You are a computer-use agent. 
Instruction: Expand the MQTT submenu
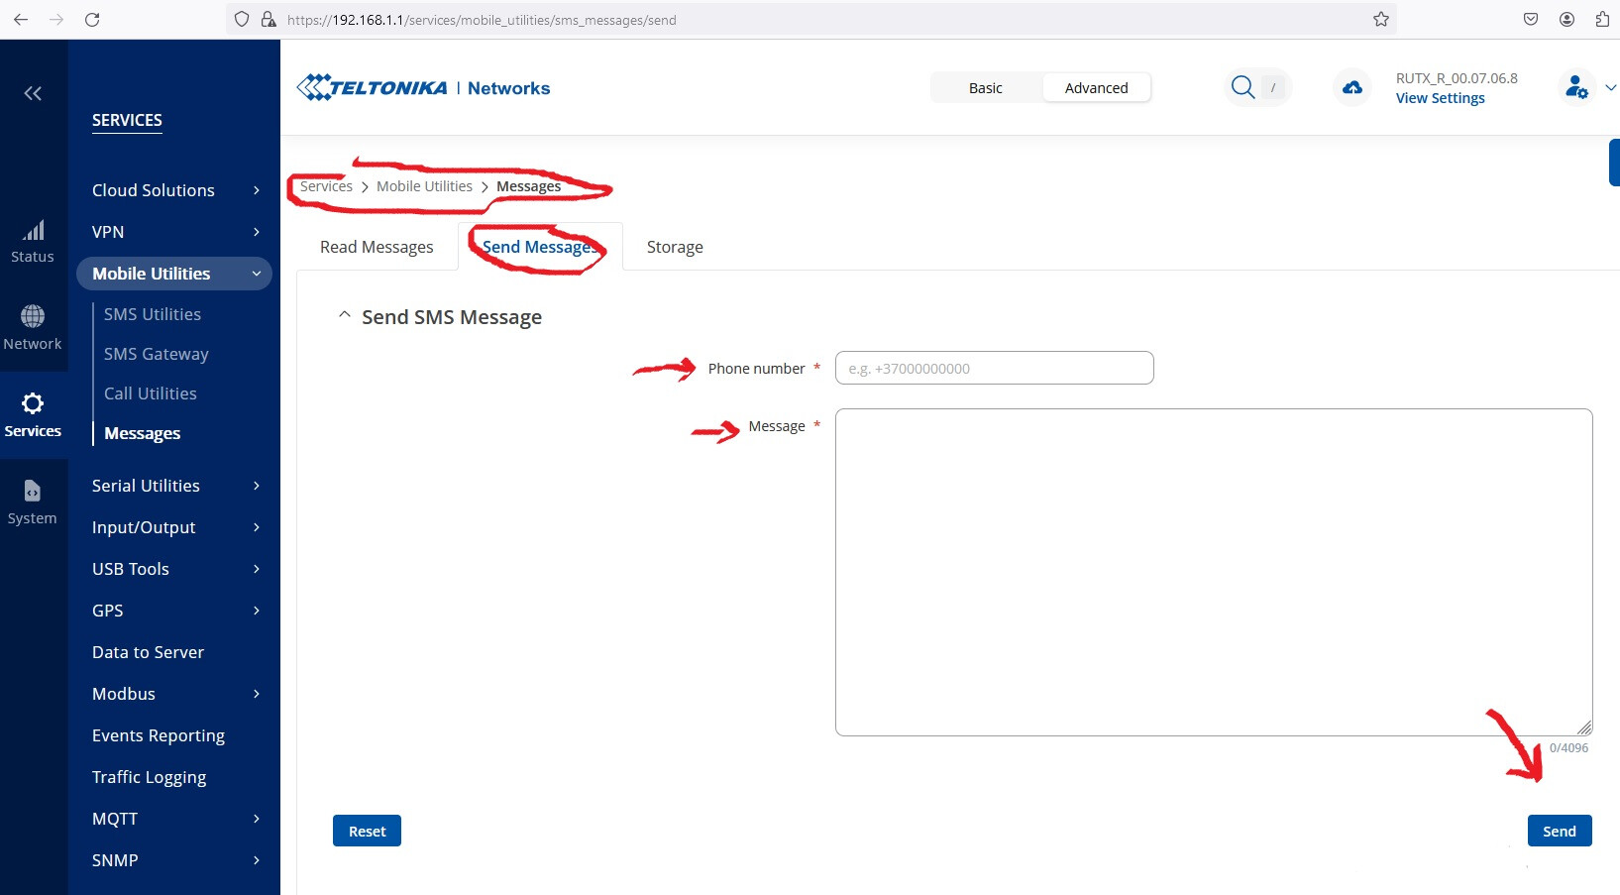257,819
